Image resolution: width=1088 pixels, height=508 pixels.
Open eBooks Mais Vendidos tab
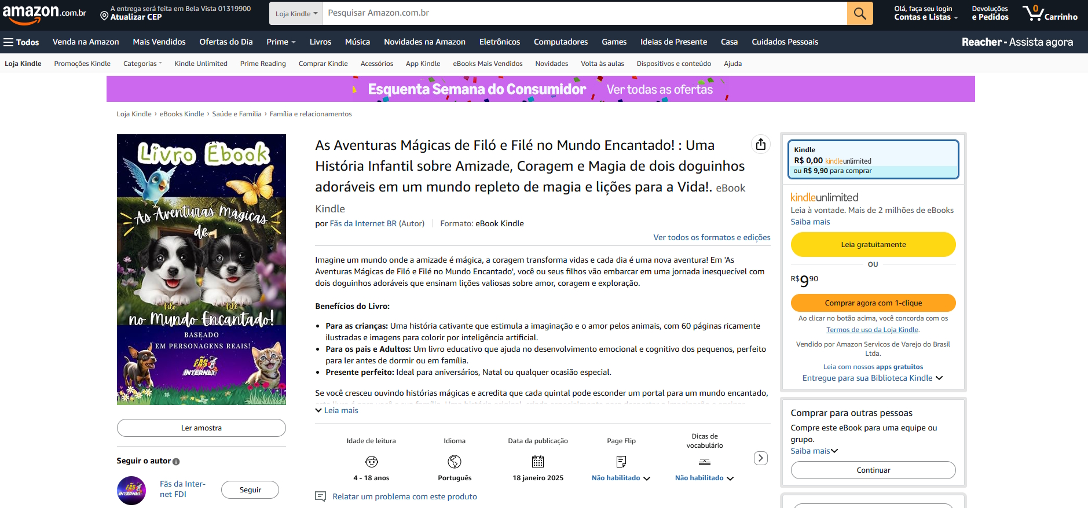click(488, 64)
